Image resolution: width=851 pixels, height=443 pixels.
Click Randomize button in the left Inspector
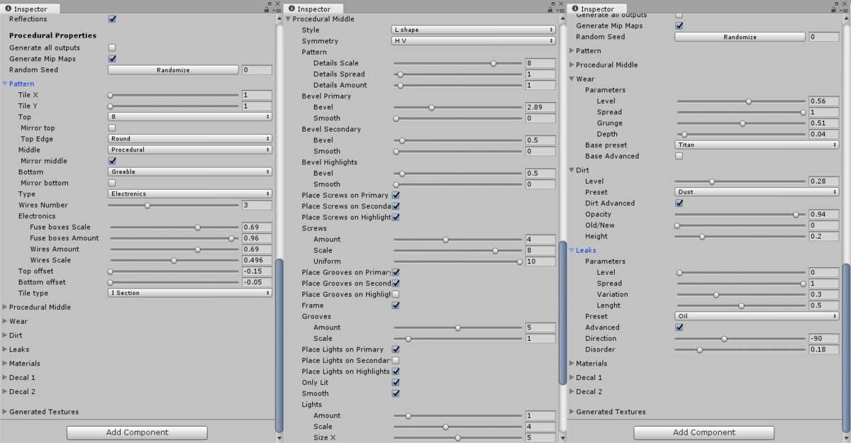click(173, 70)
